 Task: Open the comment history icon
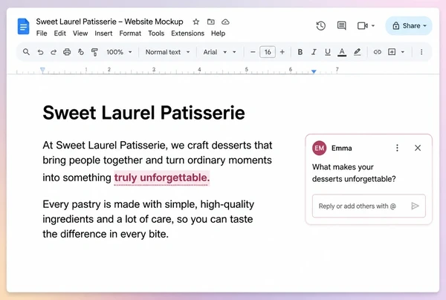click(342, 26)
